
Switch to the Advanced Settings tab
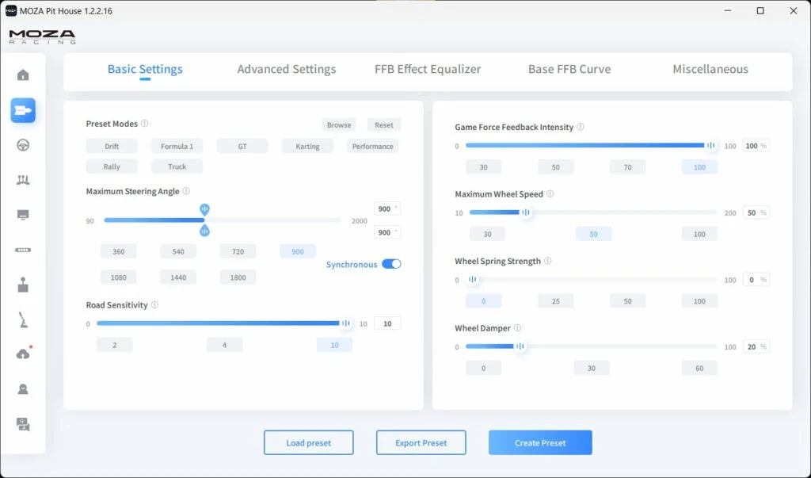286,69
